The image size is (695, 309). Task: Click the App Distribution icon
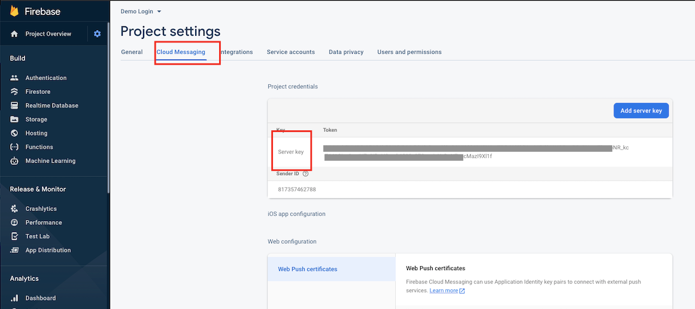tap(14, 250)
